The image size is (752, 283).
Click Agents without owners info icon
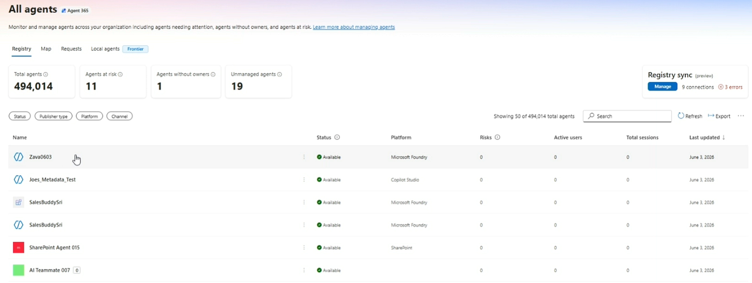coord(213,75)
